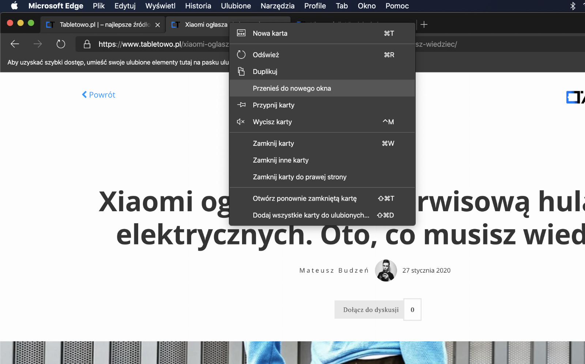Screen dimensions: 585x364
Task: Choose Dodaj wszystkie karty do ulubionych
Action: pos(322,215)
